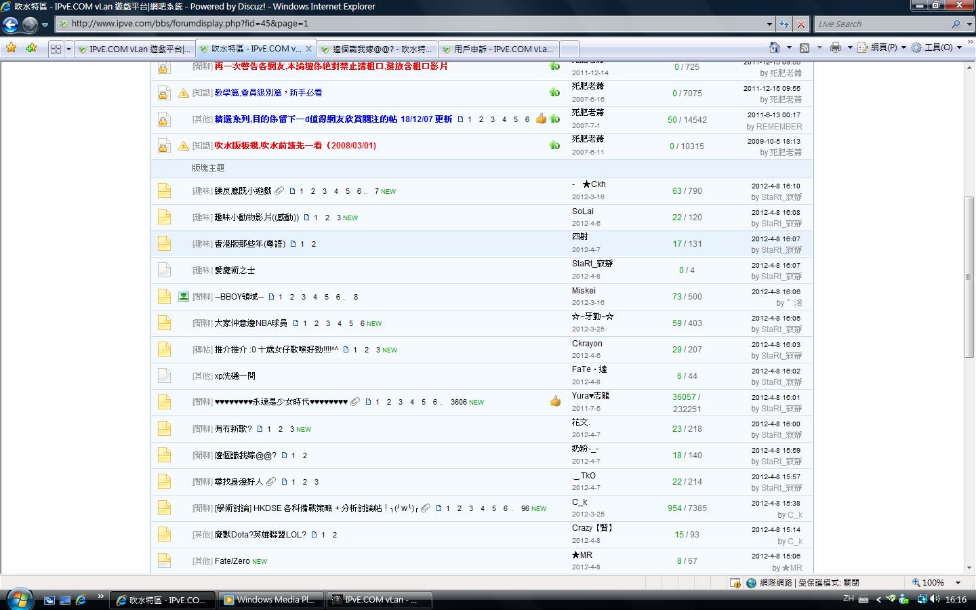Click the red Stop loading icon
Image resolution: width=976 pixels, height=610 pixels.
[x=801, y=24]
